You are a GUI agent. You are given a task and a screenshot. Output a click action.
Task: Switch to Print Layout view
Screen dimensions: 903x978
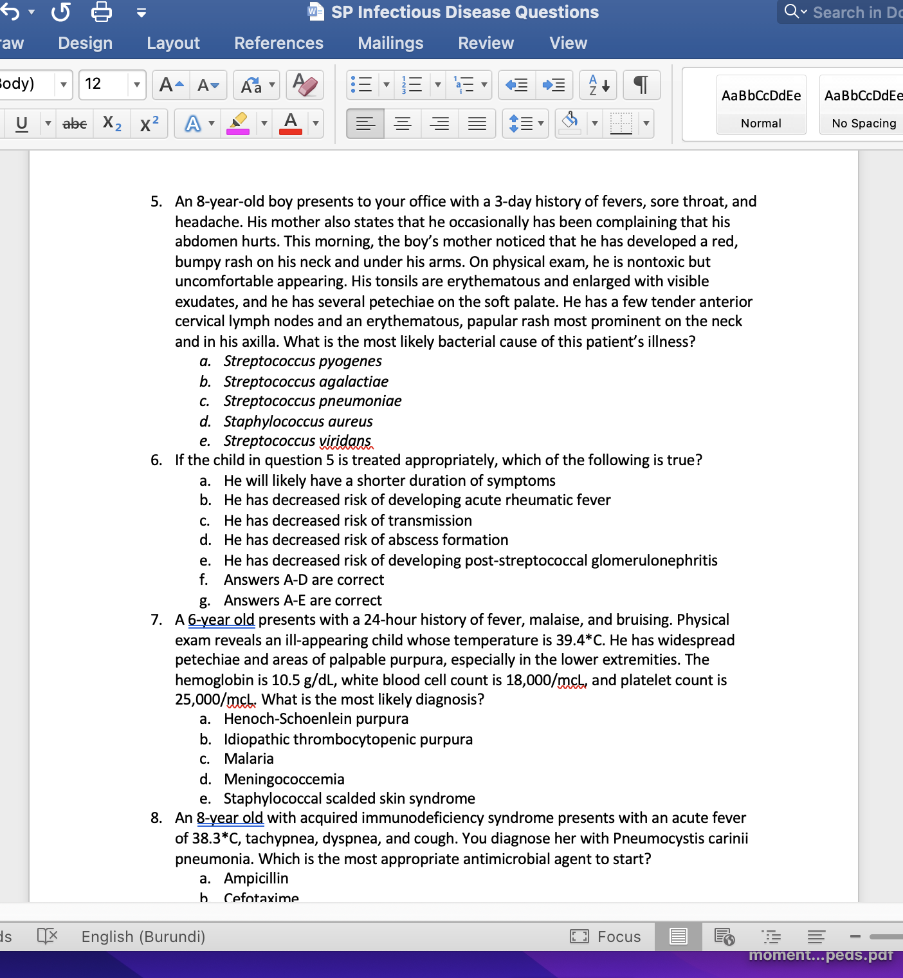679,936
